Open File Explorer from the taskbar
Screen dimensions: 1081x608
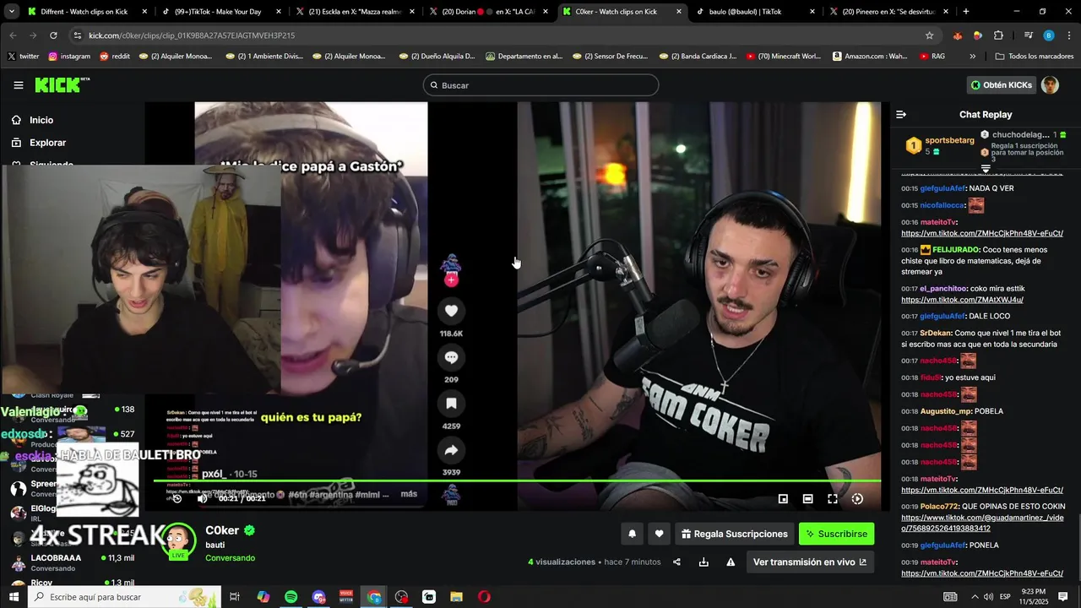pos(456,597)
